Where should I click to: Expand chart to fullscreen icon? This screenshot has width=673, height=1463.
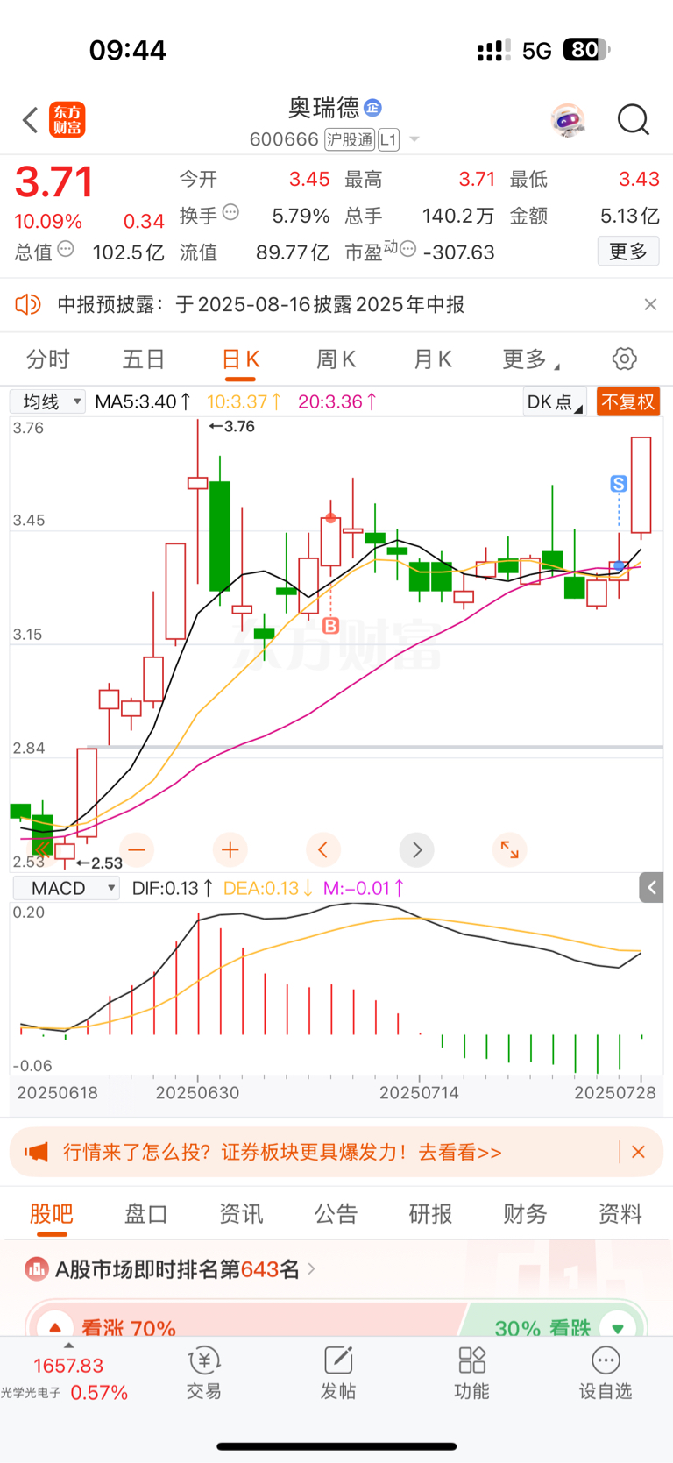[x=509, y=849]
